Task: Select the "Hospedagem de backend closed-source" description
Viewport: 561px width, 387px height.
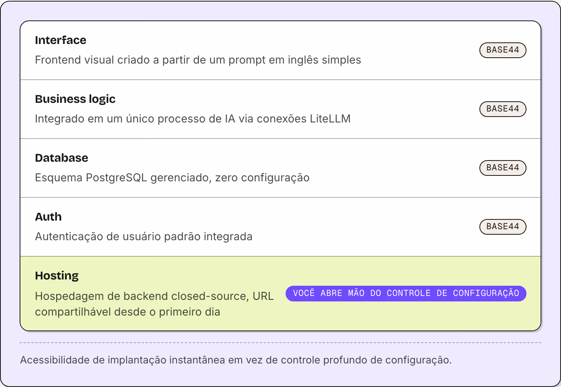Action: tap(154, 304)
